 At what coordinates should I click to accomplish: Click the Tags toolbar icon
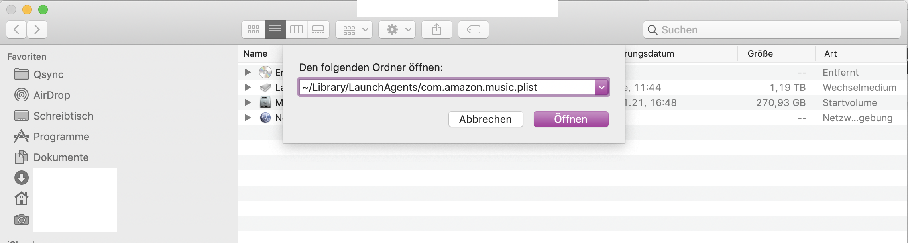coord(474,29)
